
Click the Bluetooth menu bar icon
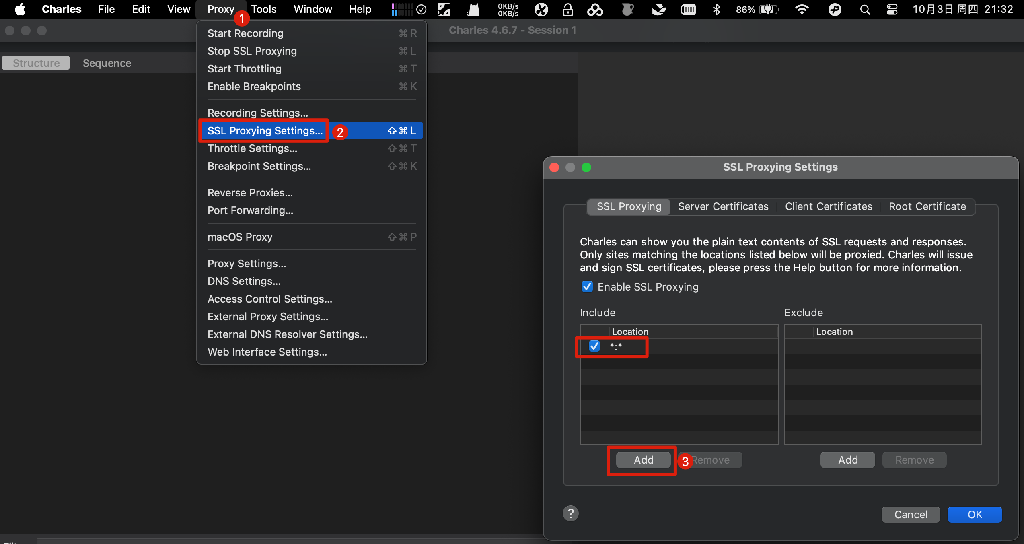716,9
